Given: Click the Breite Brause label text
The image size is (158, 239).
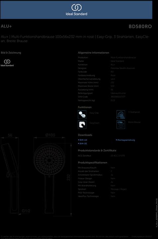Looking at the screenshot, I should [134, 122].
